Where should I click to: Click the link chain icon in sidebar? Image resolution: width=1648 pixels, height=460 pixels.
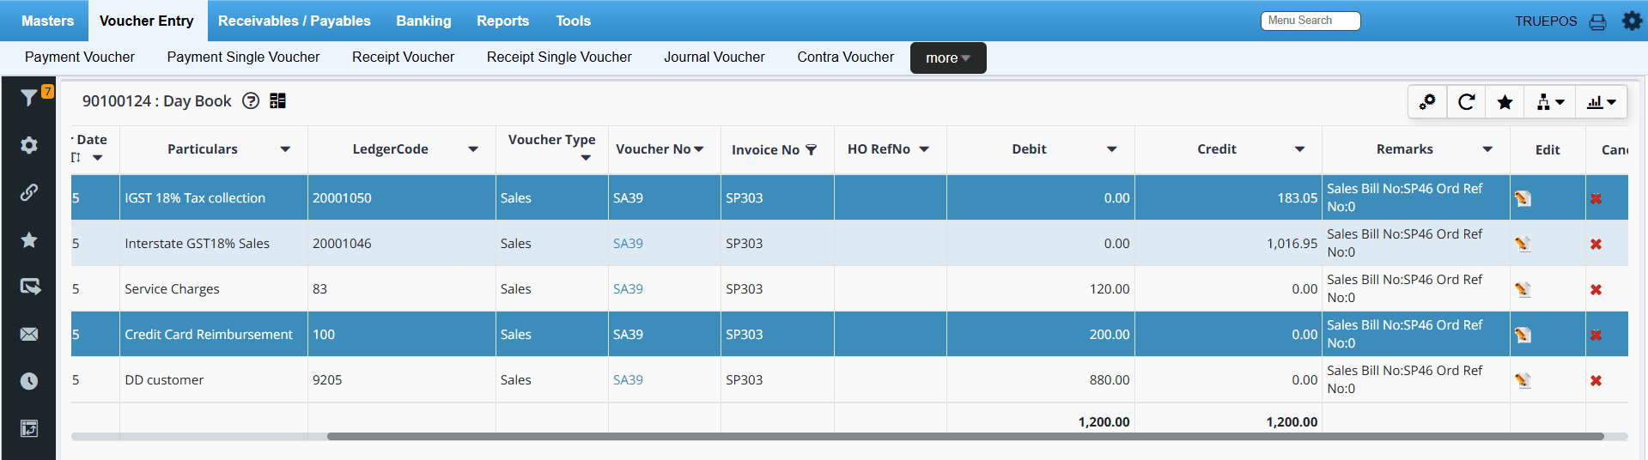tap(29, 192)
